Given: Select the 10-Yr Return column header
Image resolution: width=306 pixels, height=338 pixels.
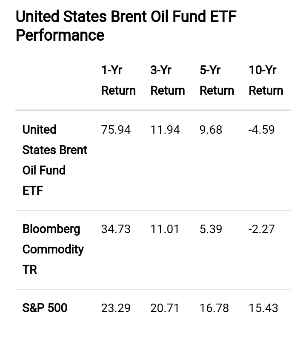Looking at the screenshot, I should point(266,80).
